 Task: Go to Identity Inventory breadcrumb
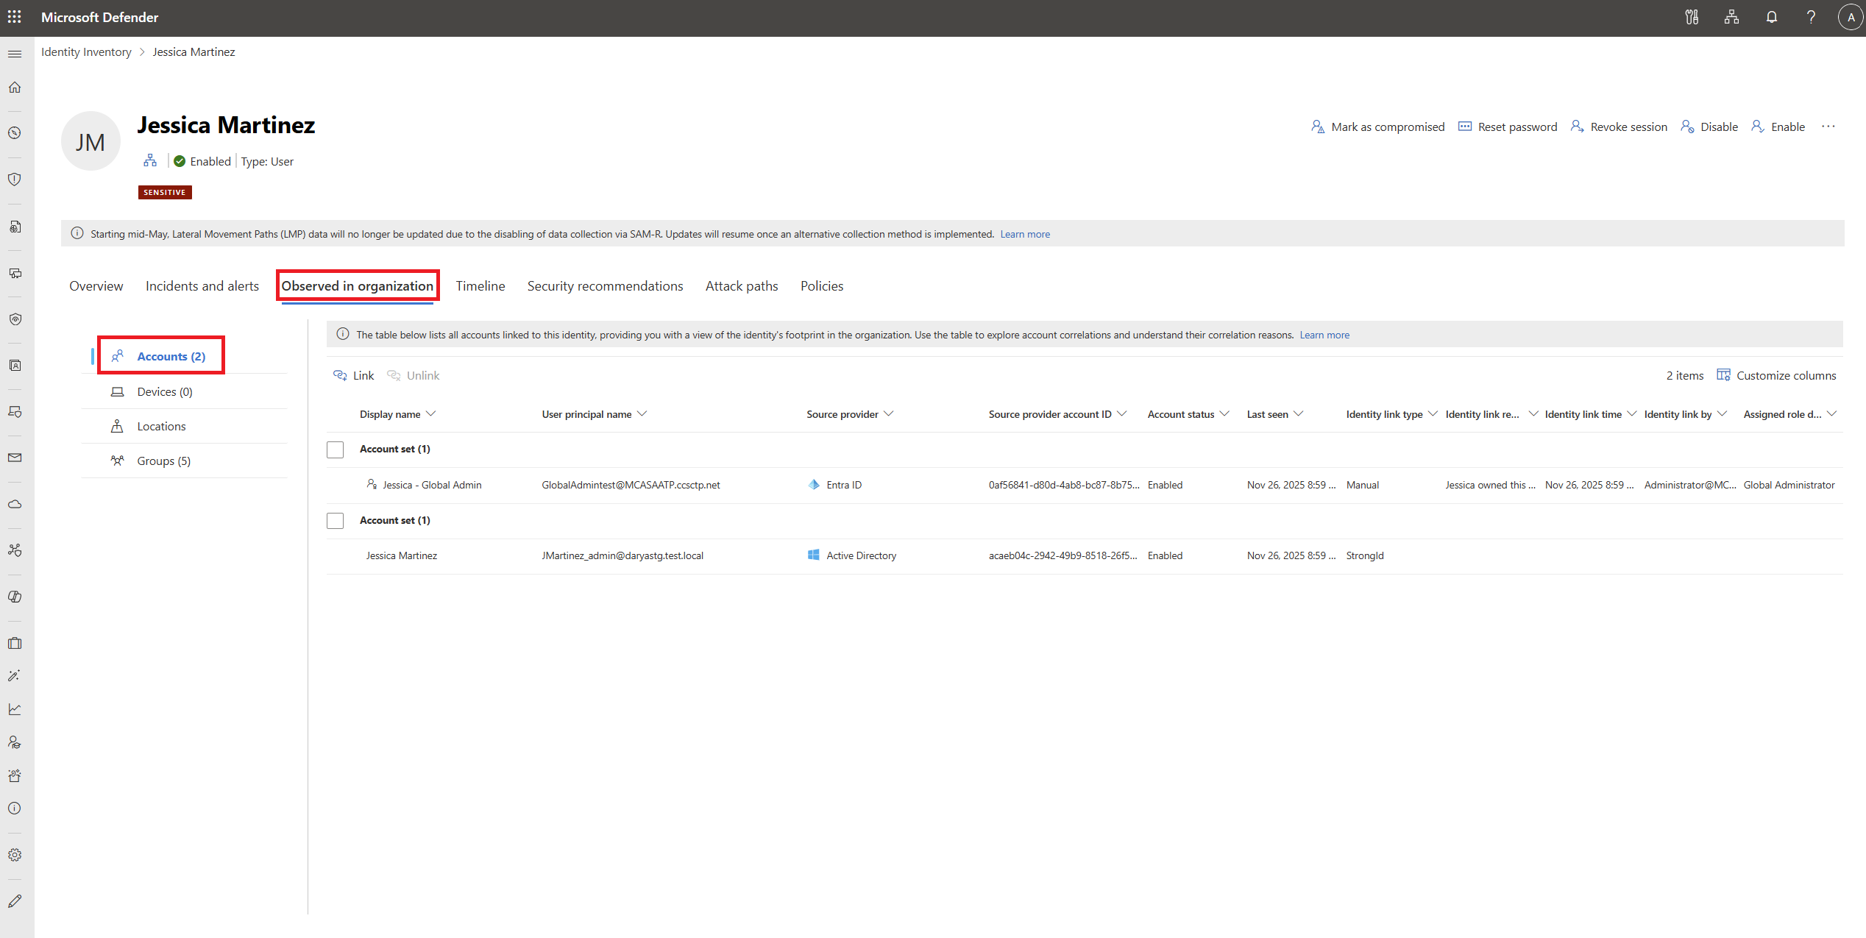pyautogui.click(x=86, y=51)
